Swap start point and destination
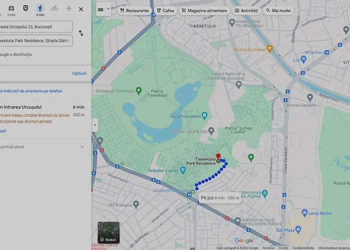Viewport: 350px width, 250px height. [81, 33]
